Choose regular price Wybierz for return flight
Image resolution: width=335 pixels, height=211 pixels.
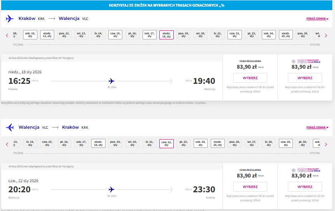(x=250, y=186)
